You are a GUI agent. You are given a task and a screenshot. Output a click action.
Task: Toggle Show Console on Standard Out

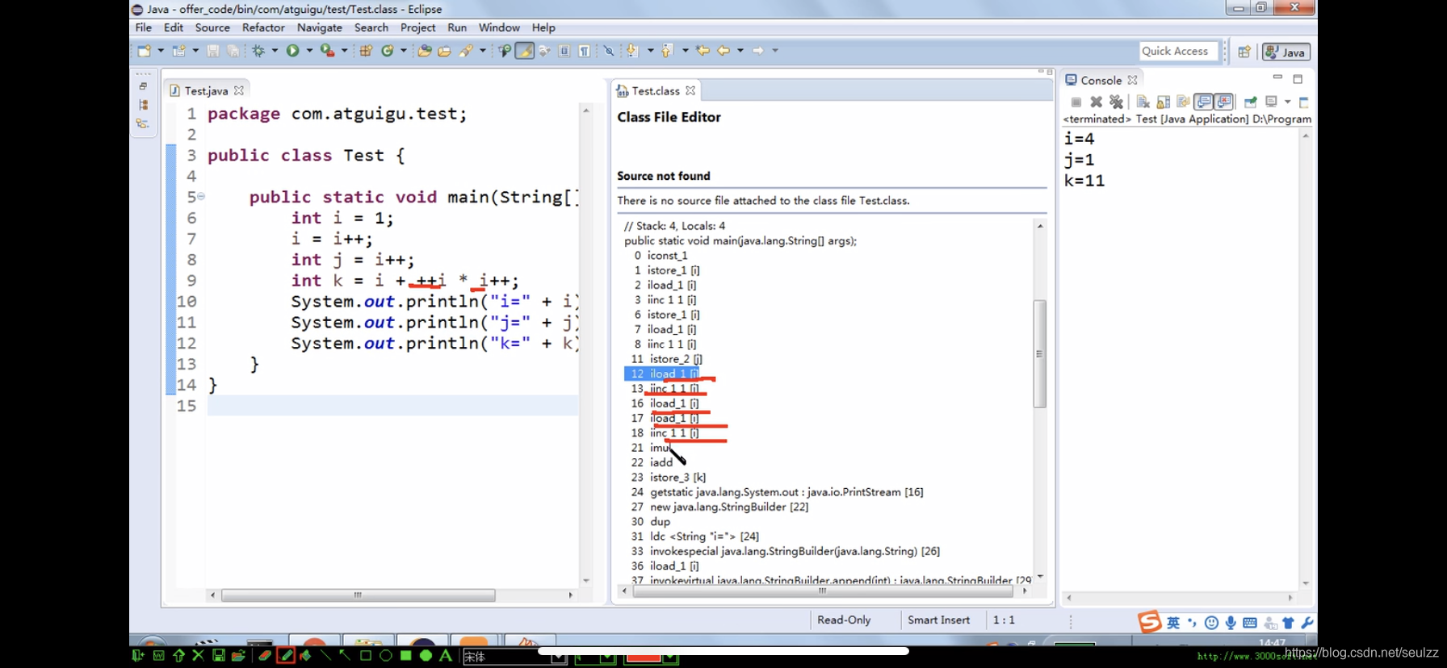1204,102
